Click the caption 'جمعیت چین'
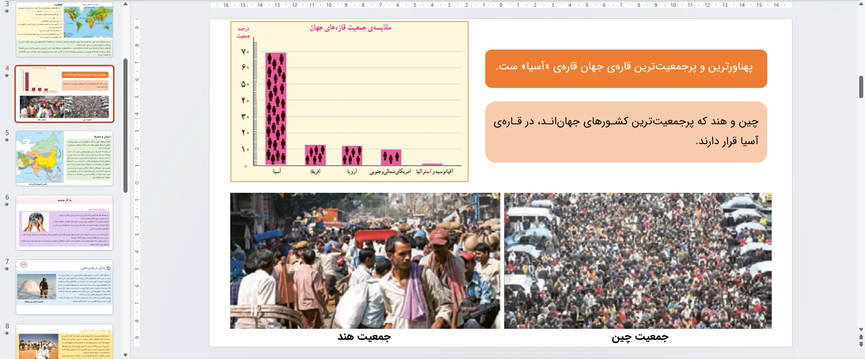Screen dimensions: 865x359 (640, 337)
